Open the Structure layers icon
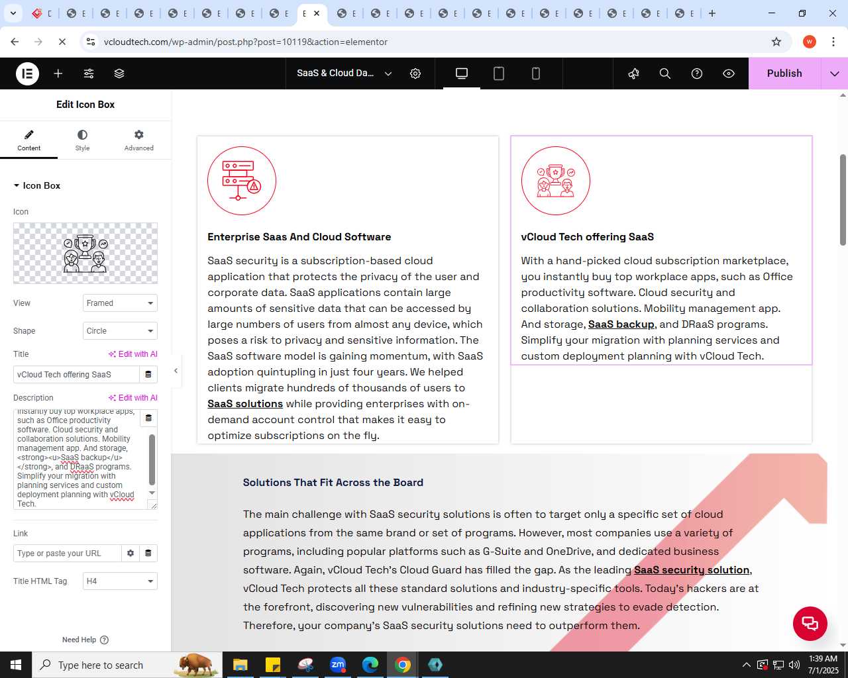Viewport: 848px width, 678px height. 119,73
